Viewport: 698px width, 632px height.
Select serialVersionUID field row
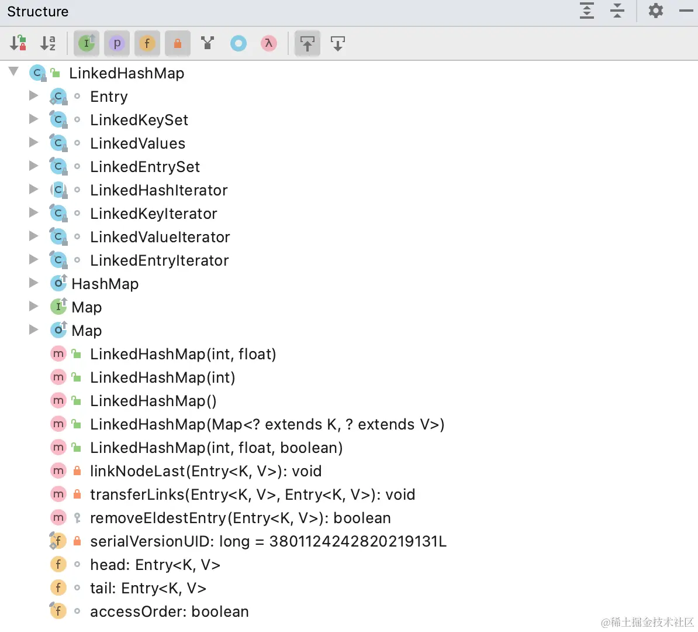[268, 541]
